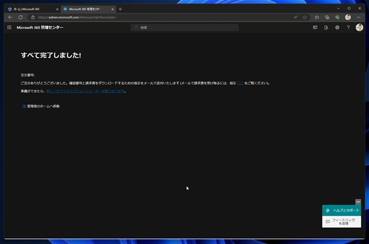Viewport: 369px width, 244px height.
Task: View site info via lock icon
Action: (x=33, y=17)
